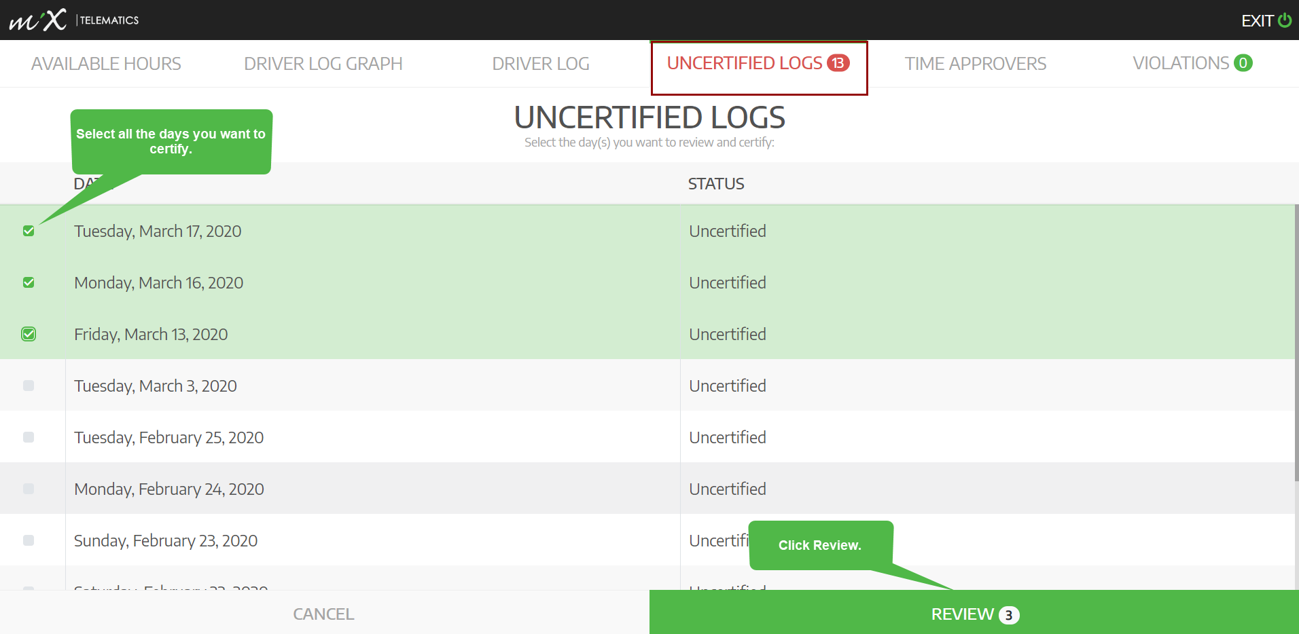
Task: Click the date text Monday, March 16, 2020
Action: (x=158, y=283)
